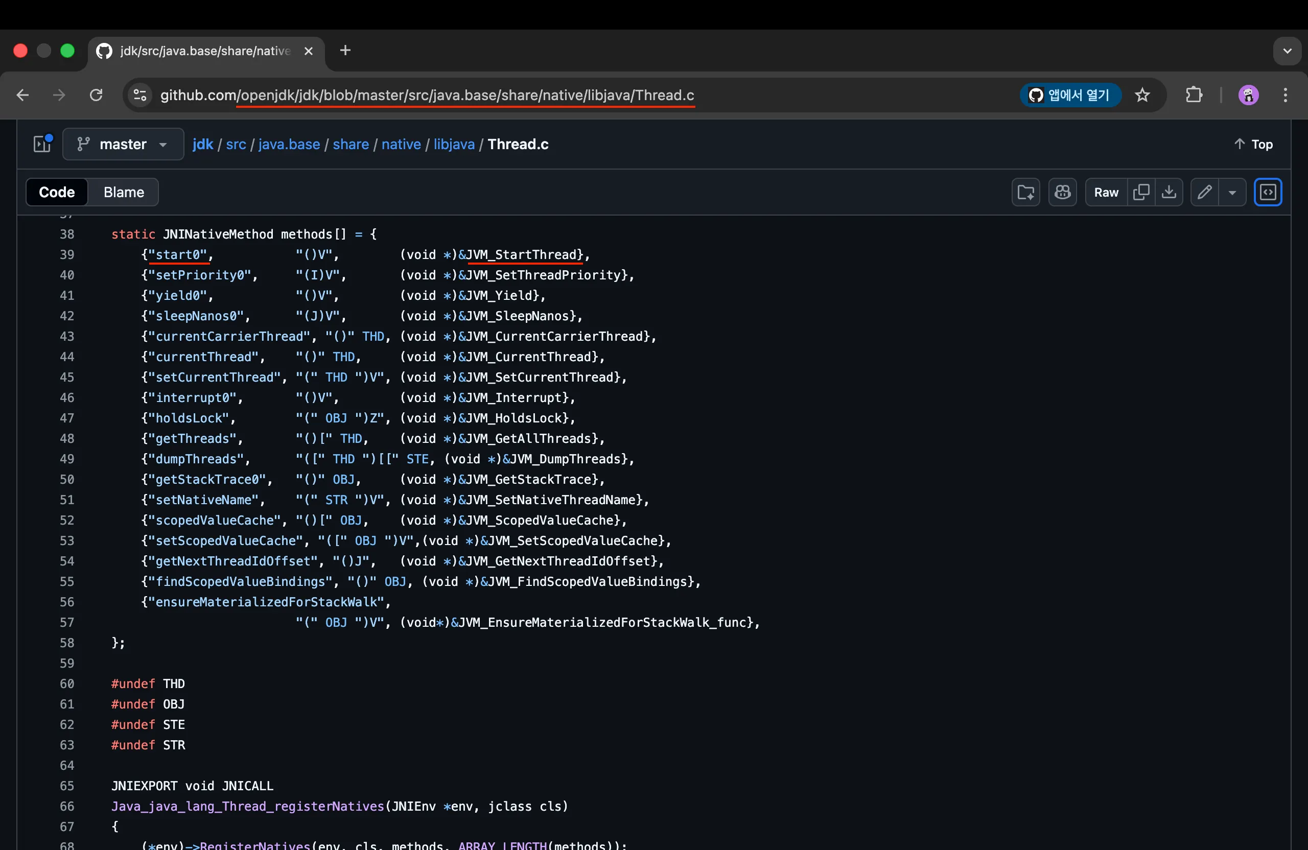Switch to Blame view
This screenshot has height=850, width=1308.
click(124, 192)
